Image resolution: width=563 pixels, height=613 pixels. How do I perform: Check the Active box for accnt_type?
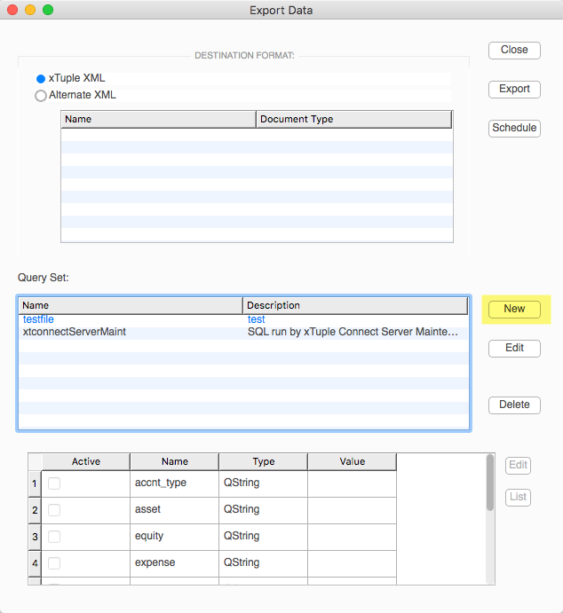point(54,483)
